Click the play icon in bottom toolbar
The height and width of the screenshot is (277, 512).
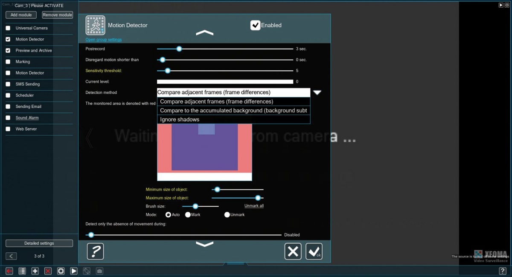(74, 271)
